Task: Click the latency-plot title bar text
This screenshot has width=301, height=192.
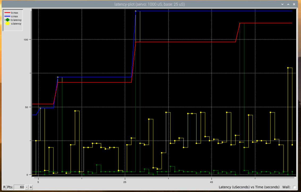Action: point(149,4)
